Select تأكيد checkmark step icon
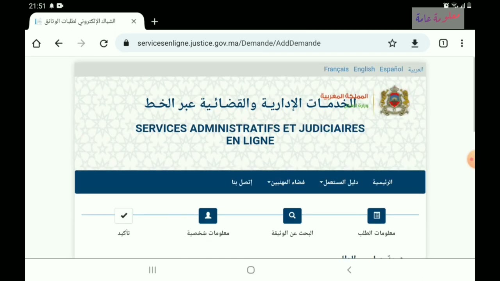This screenshot has height=281, width=500. click(x=124, y=215)
